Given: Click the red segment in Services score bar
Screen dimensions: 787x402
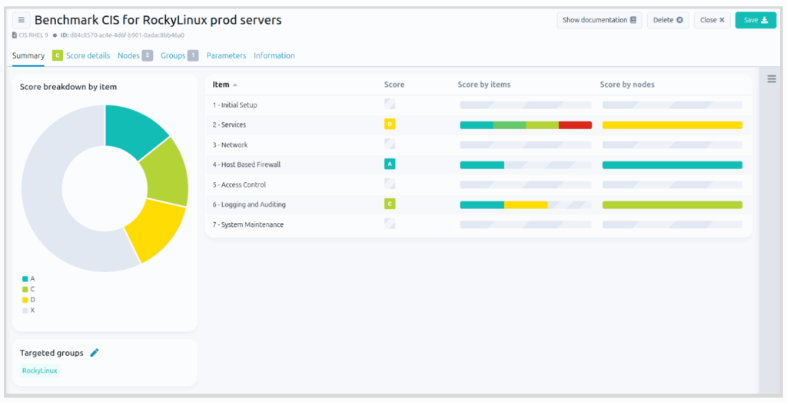Looking at the screenshot, I should tap(575, 125).
